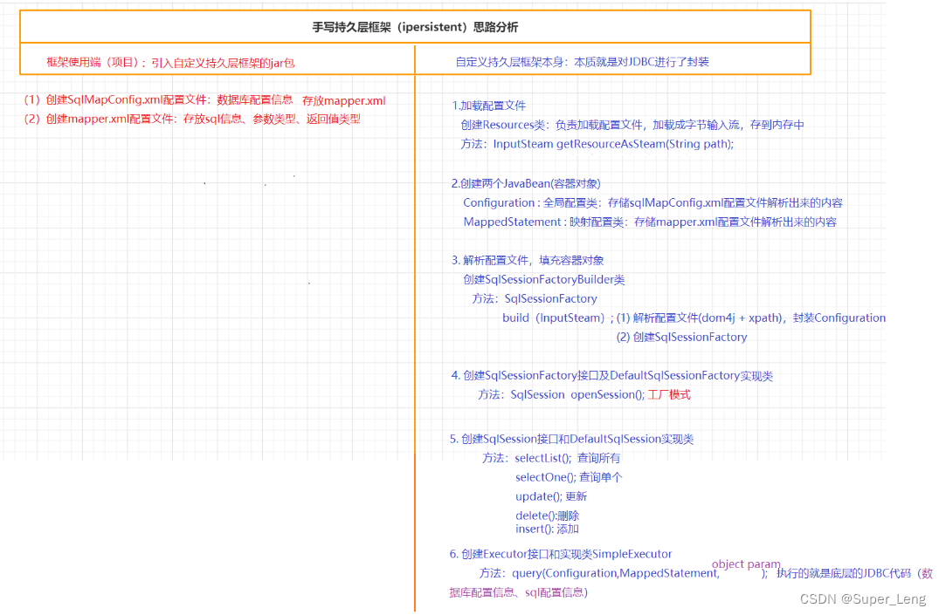
Task: Click step '4. 创建SqlSessionFactory接口及DefaultSqlSessionFactory实现类'
Action: (x=612, y=375)
